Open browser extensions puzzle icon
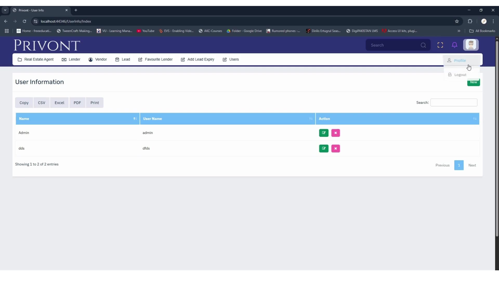 point(470,21)
